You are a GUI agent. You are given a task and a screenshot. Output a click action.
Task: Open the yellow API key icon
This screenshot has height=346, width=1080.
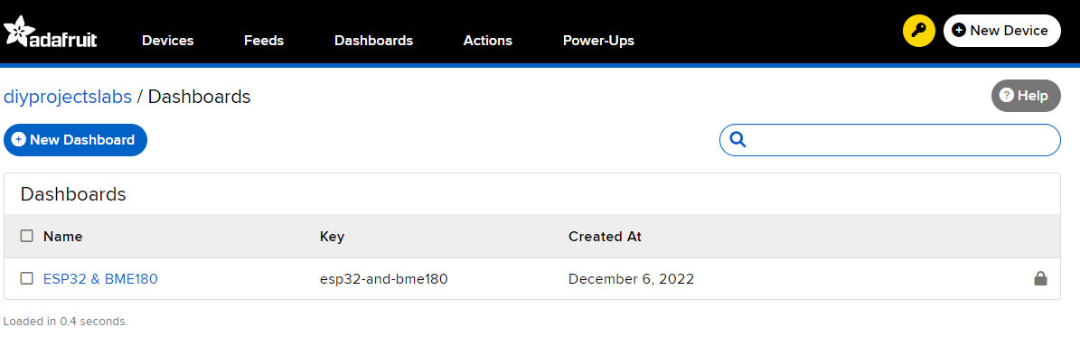tap(919, 31)
